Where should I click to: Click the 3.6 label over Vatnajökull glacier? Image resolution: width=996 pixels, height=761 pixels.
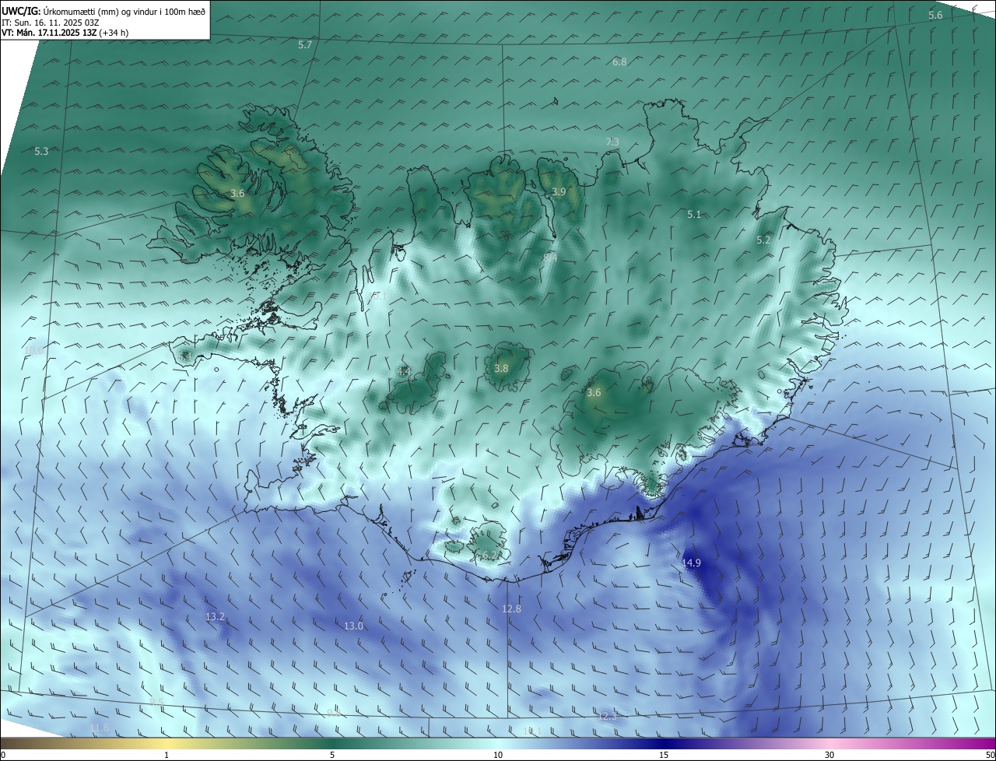click(594, 393)
